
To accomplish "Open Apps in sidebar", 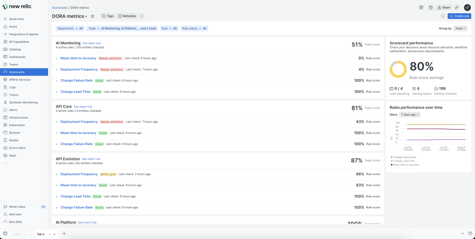I will (x=24, y=156).
